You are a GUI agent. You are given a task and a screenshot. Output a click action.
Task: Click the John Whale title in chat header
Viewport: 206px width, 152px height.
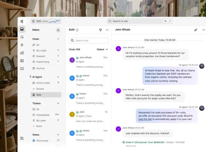[123, 30]
